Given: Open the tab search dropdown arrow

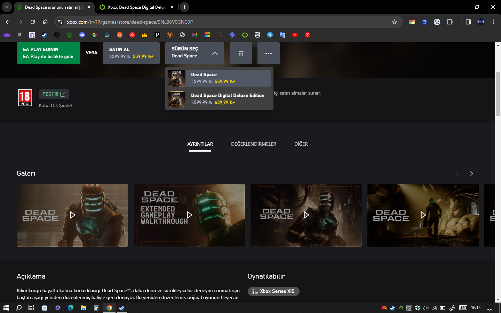Looking at the screenshot, I should coord(7,7).
